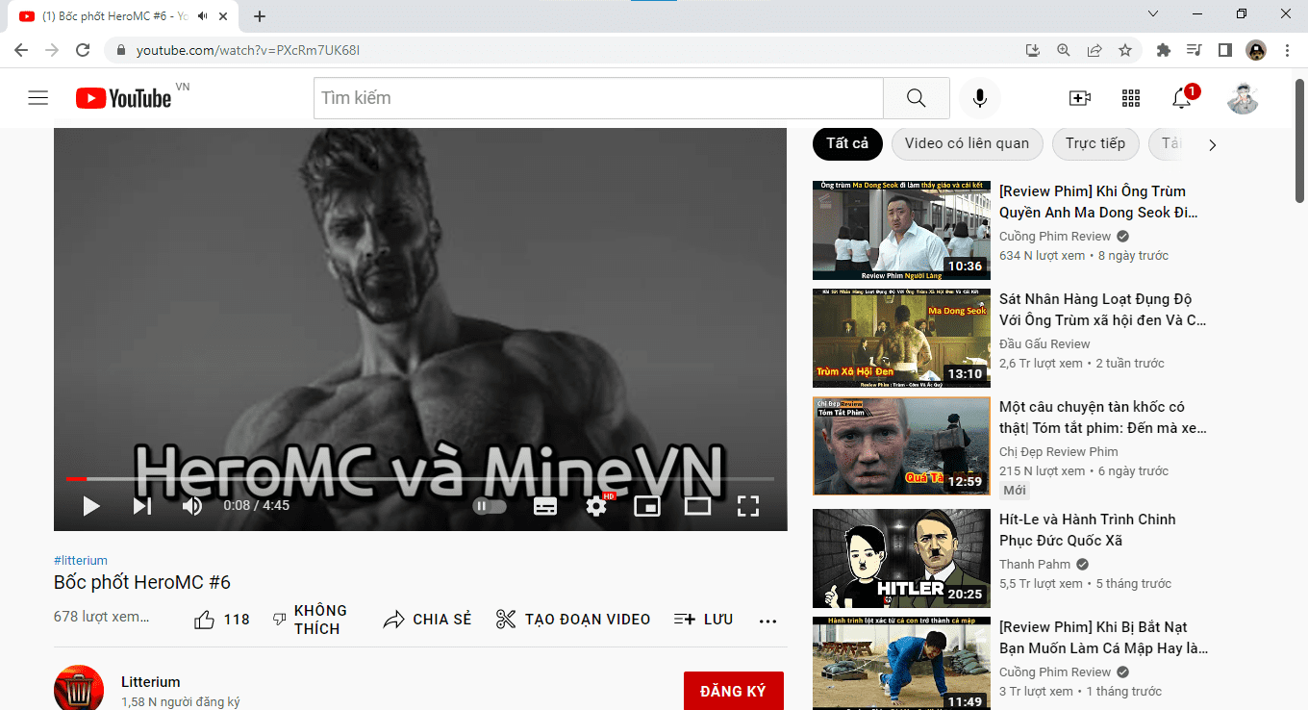Viewport: 1308px width, 710px height.
Task: Open the player settings gear
Action: [x=597, y=505]
